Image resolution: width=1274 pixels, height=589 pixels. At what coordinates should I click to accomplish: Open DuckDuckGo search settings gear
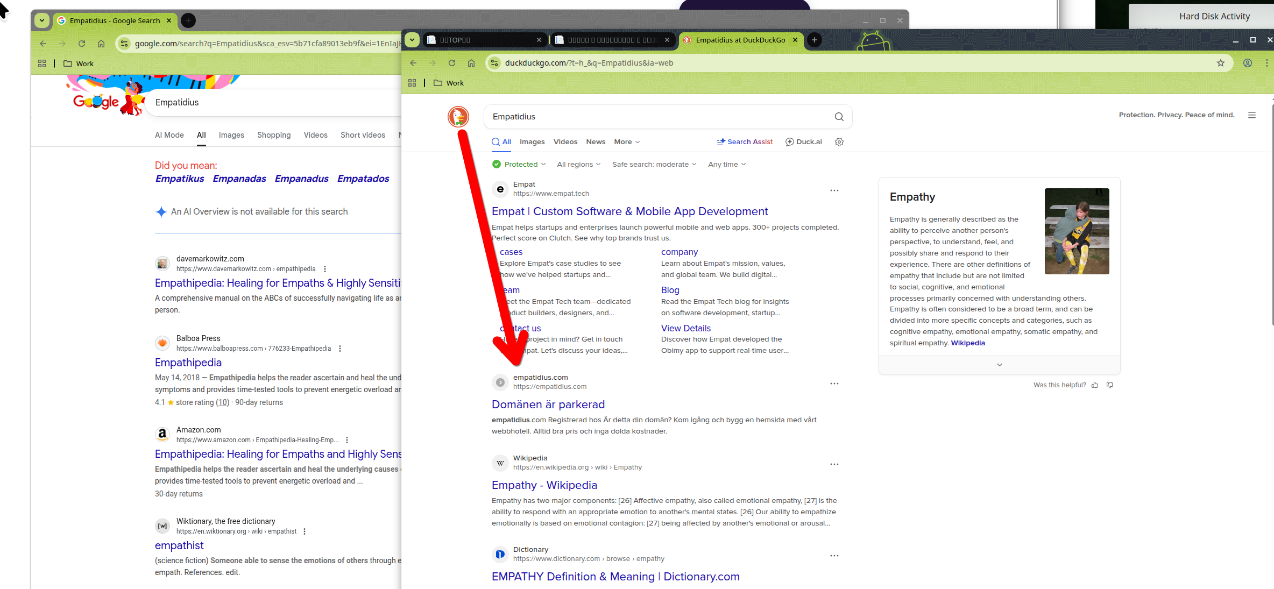point(839,142)
